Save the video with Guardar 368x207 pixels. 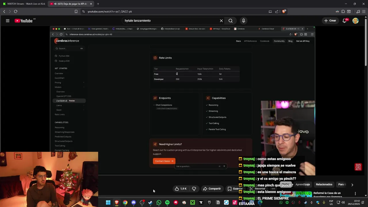click(235, 189)
